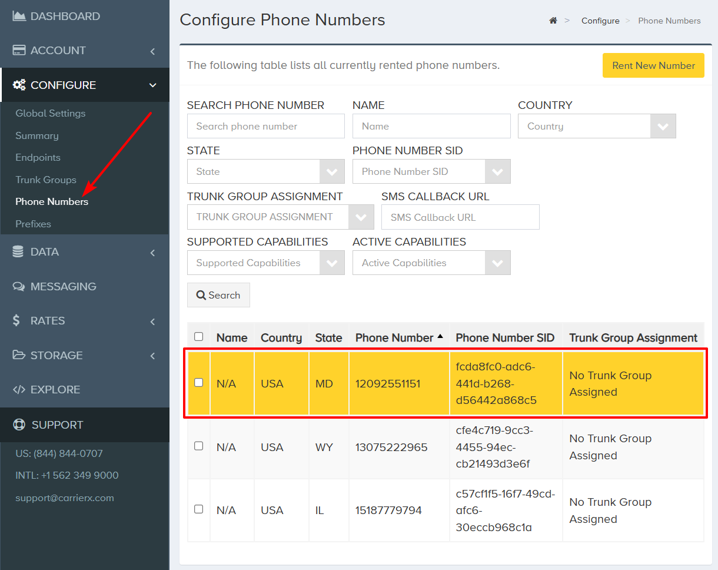
Task: Sort by the Country column header
Action: pos(281,337)
